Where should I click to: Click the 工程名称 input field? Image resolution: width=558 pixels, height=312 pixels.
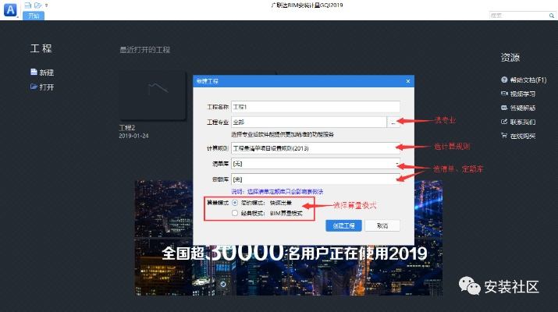[x=315, y=107]
